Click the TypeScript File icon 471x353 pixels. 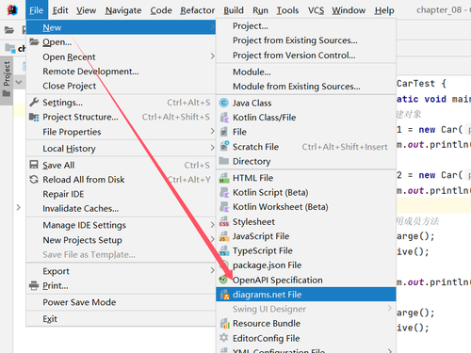[224, 250]
